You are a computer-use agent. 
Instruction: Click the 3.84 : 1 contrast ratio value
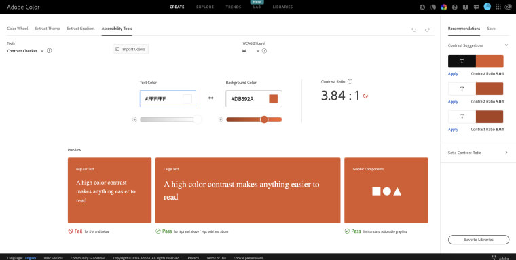(341, 96)
